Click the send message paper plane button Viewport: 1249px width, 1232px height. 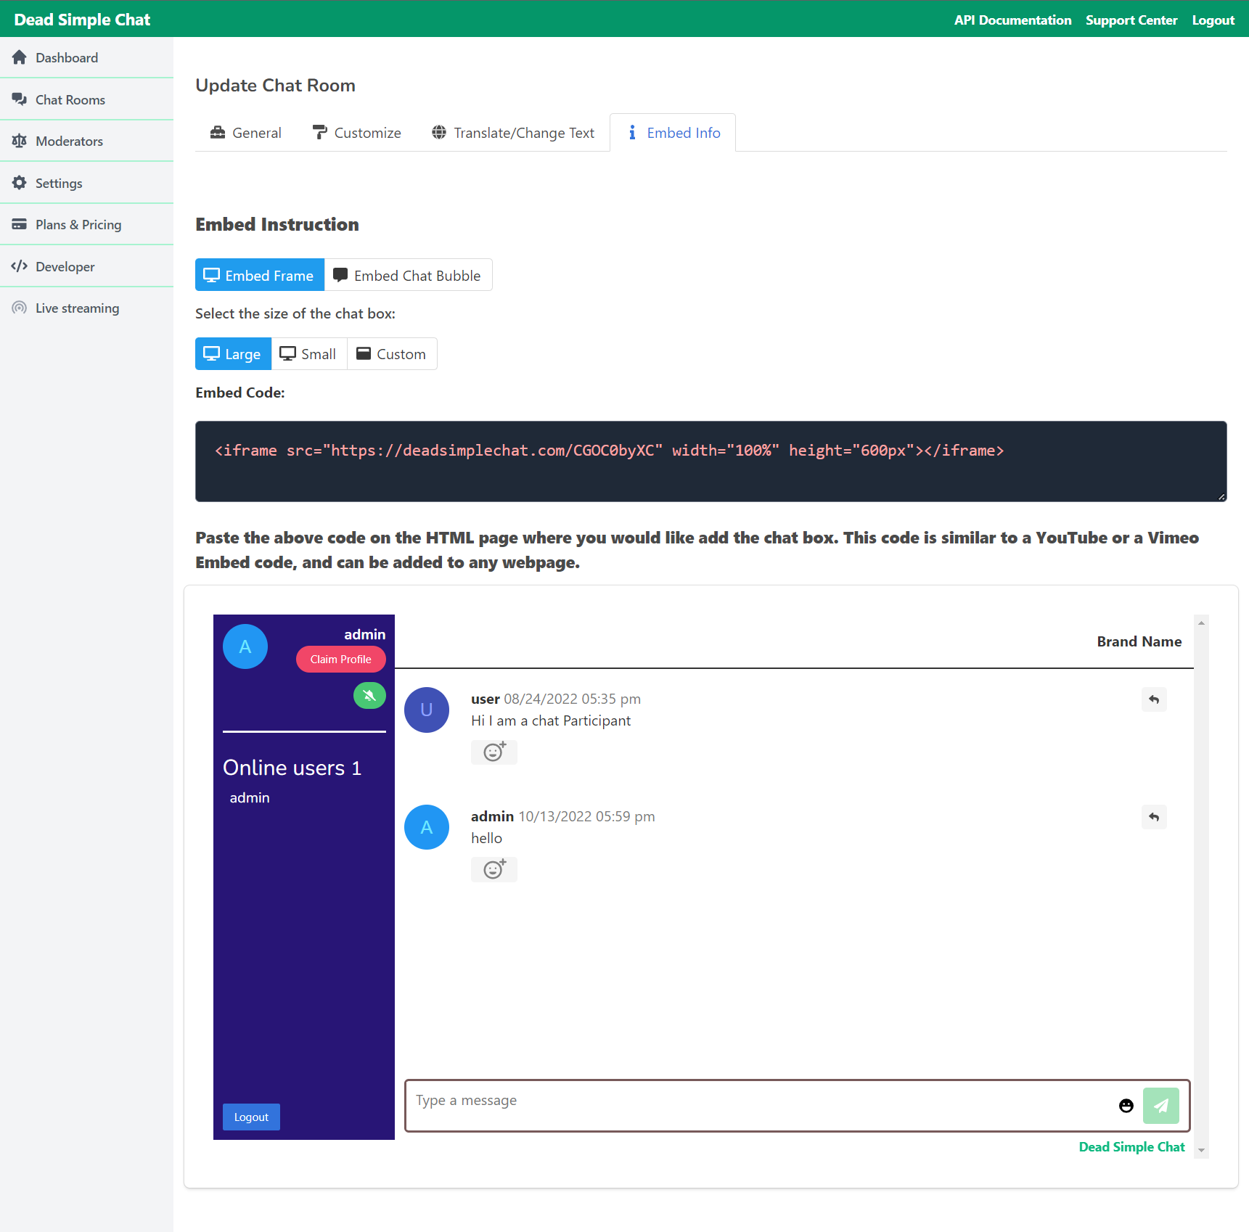(1161, 1106)
